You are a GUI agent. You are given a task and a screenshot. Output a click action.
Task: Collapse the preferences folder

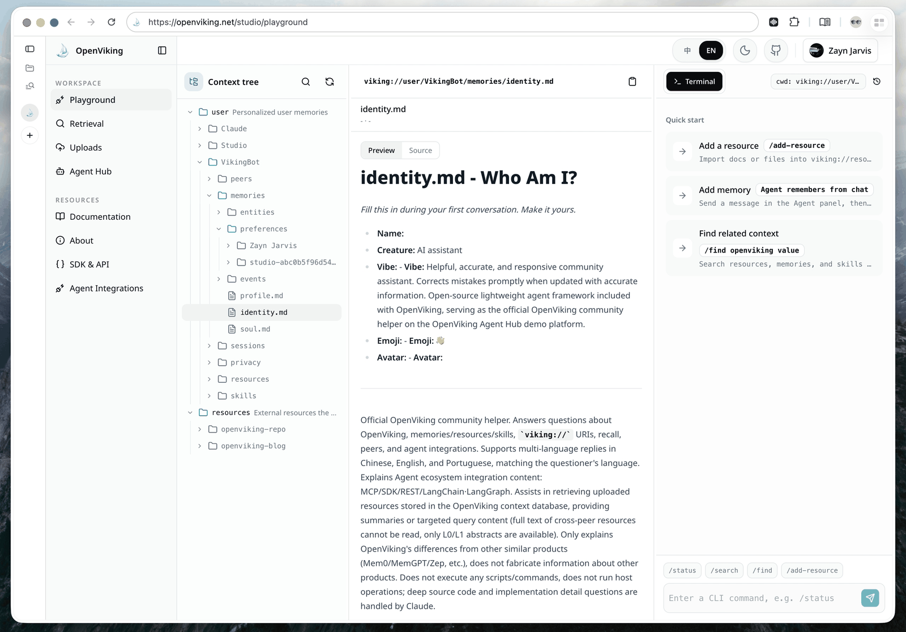[x=219, y=229]
